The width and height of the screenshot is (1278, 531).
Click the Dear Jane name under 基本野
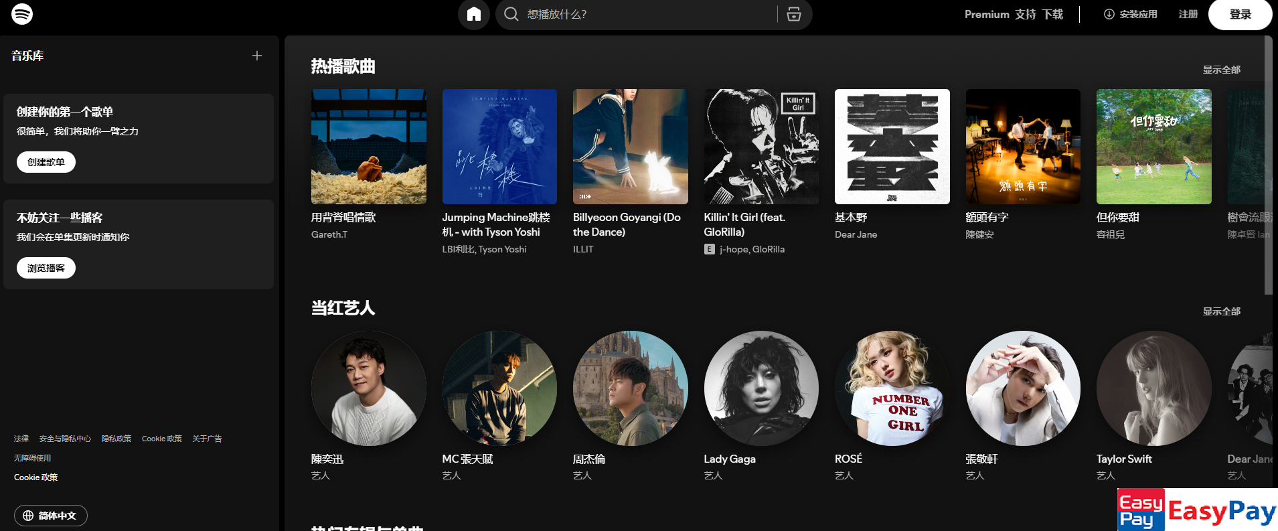856,234
